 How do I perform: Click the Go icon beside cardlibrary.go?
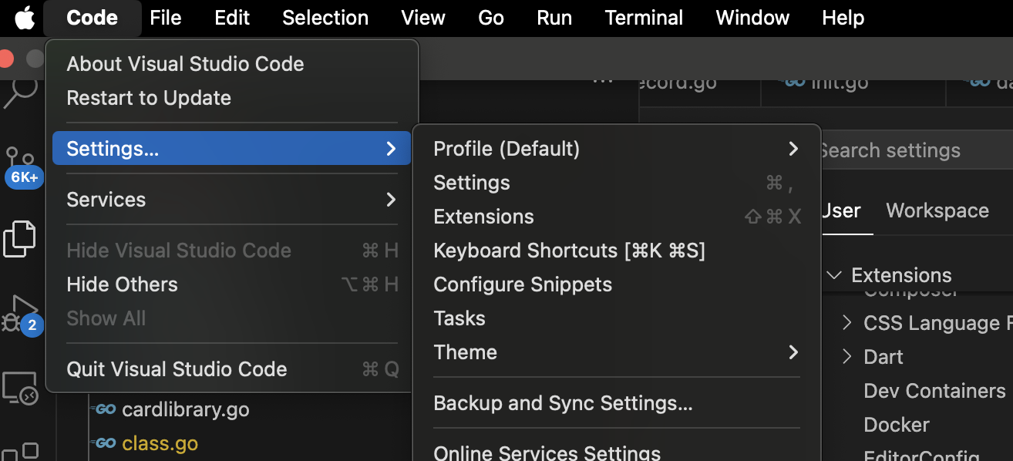pos(105,409)
